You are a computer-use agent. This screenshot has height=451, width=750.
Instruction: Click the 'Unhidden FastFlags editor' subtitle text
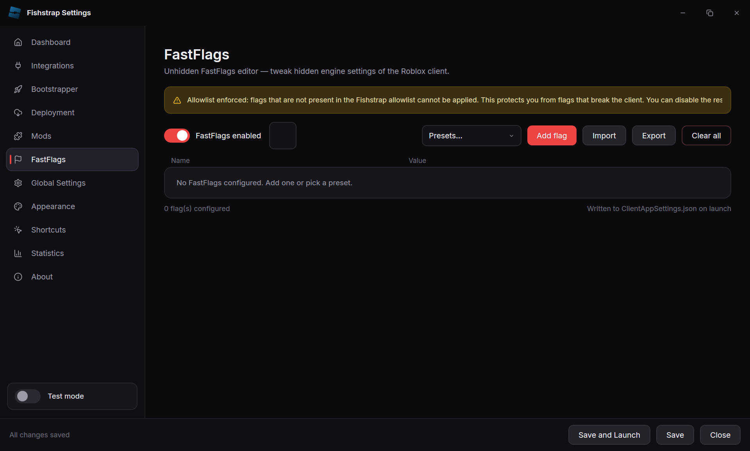307,71
